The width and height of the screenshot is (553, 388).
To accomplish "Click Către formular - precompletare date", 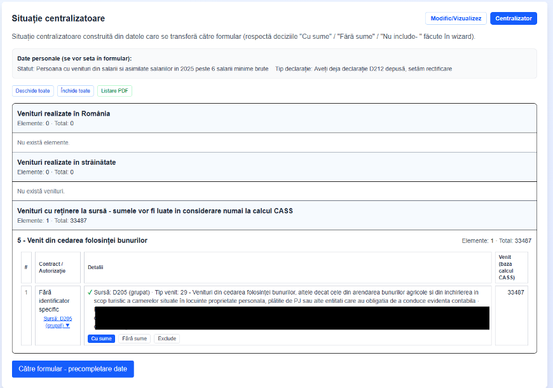I will click(x=73, y=369).
